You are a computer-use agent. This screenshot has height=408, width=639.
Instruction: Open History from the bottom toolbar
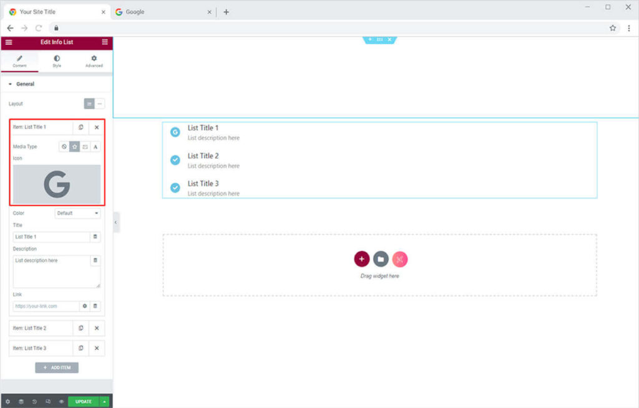pyautogui.click(x=34, y=402)
